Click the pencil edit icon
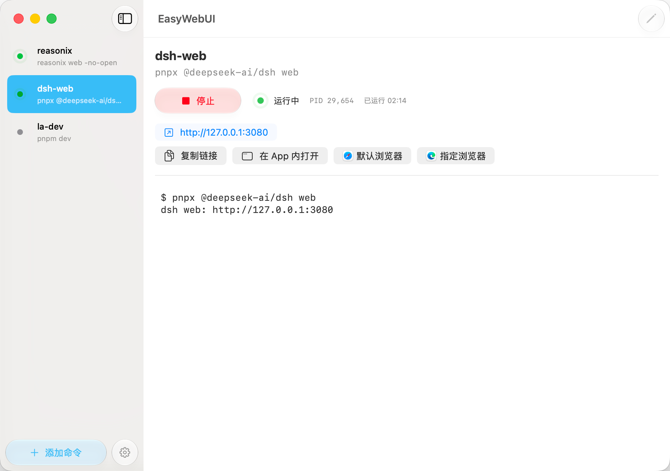The width and height of the screenshot is (670, 471). [x=651, y=19]
